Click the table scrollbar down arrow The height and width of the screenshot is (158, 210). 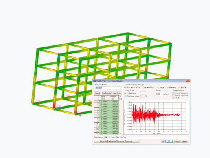click(x=120, y=133)
